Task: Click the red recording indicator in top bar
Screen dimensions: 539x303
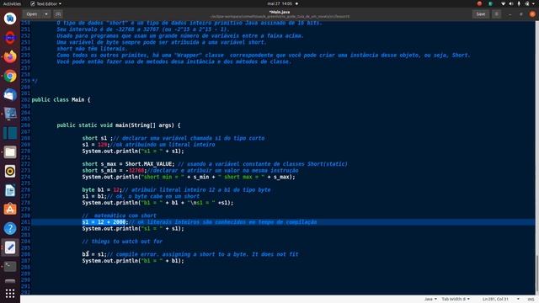Action: tap(479, 3)
